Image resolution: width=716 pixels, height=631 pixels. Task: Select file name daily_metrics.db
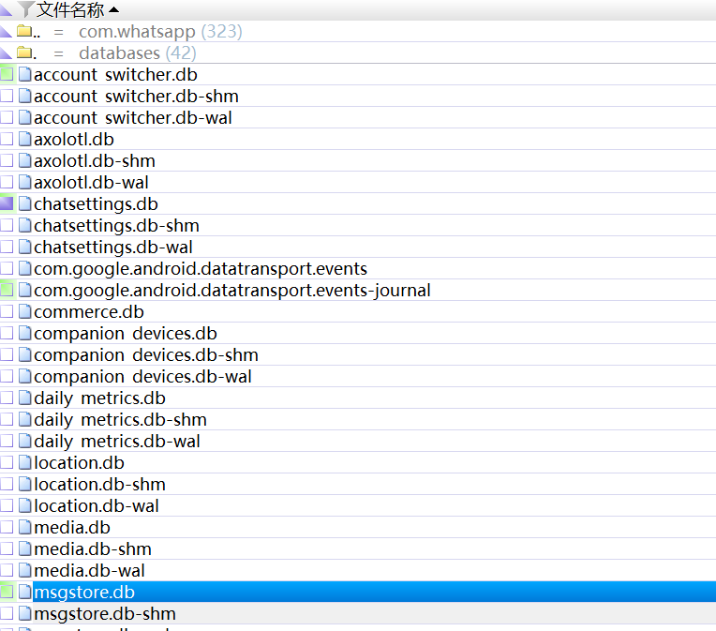pos(99,398)
